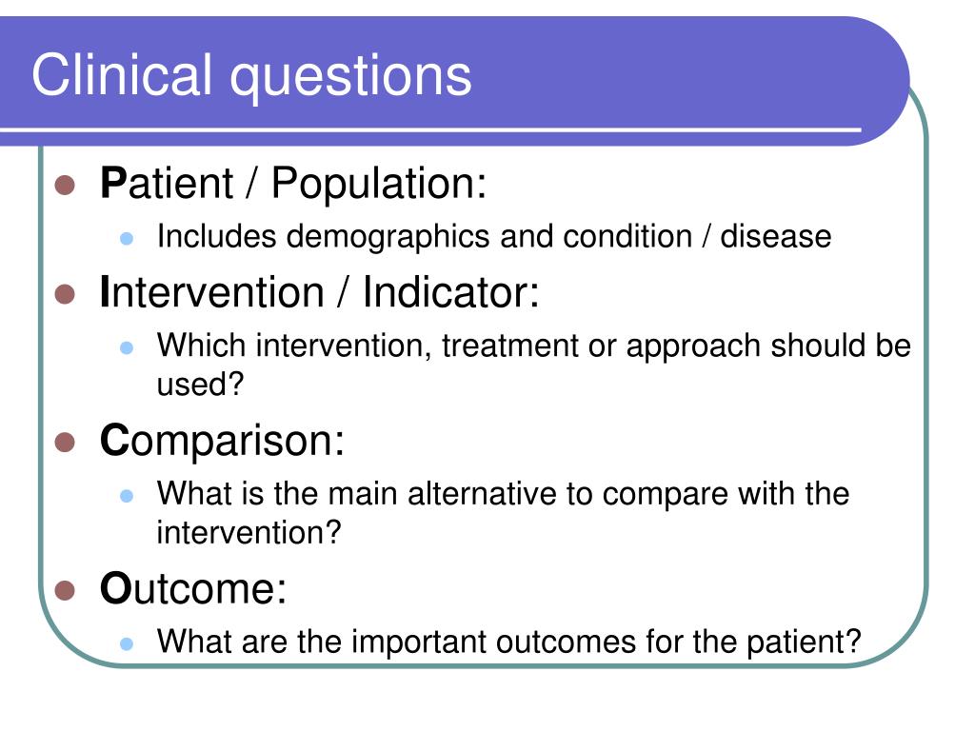Click the 'Clinical questions' slide title
975x731 pixels.
[x=251, y=75]
